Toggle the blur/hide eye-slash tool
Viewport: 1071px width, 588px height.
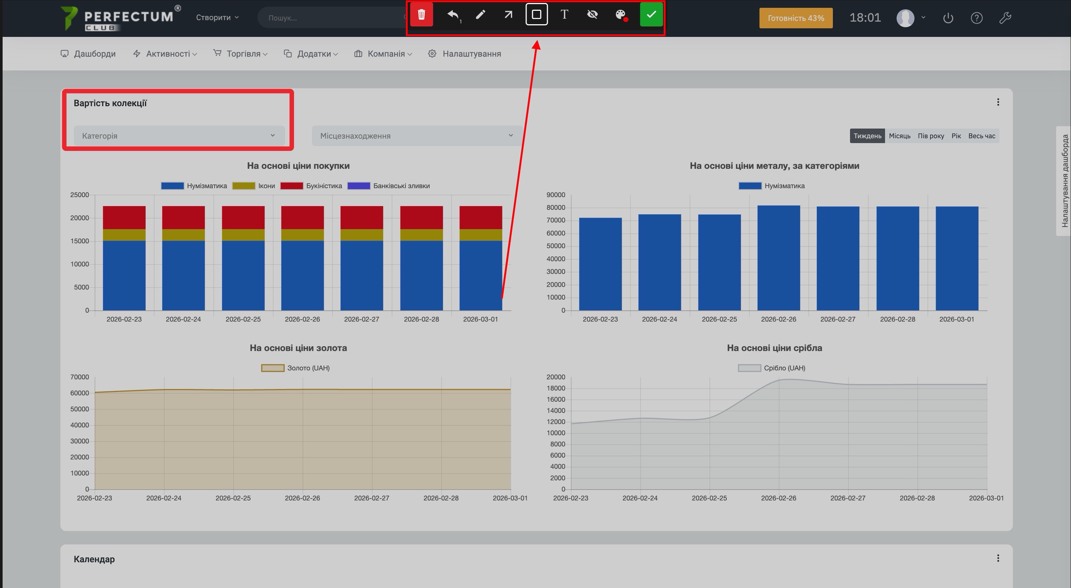592,15
